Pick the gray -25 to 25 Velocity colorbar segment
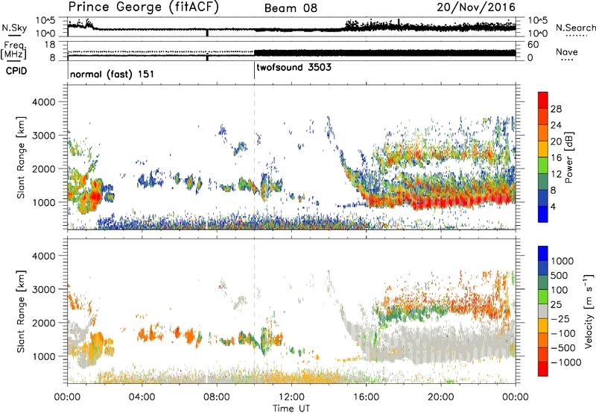This screenshot has width=596, height=413. [x=543, y=311]
